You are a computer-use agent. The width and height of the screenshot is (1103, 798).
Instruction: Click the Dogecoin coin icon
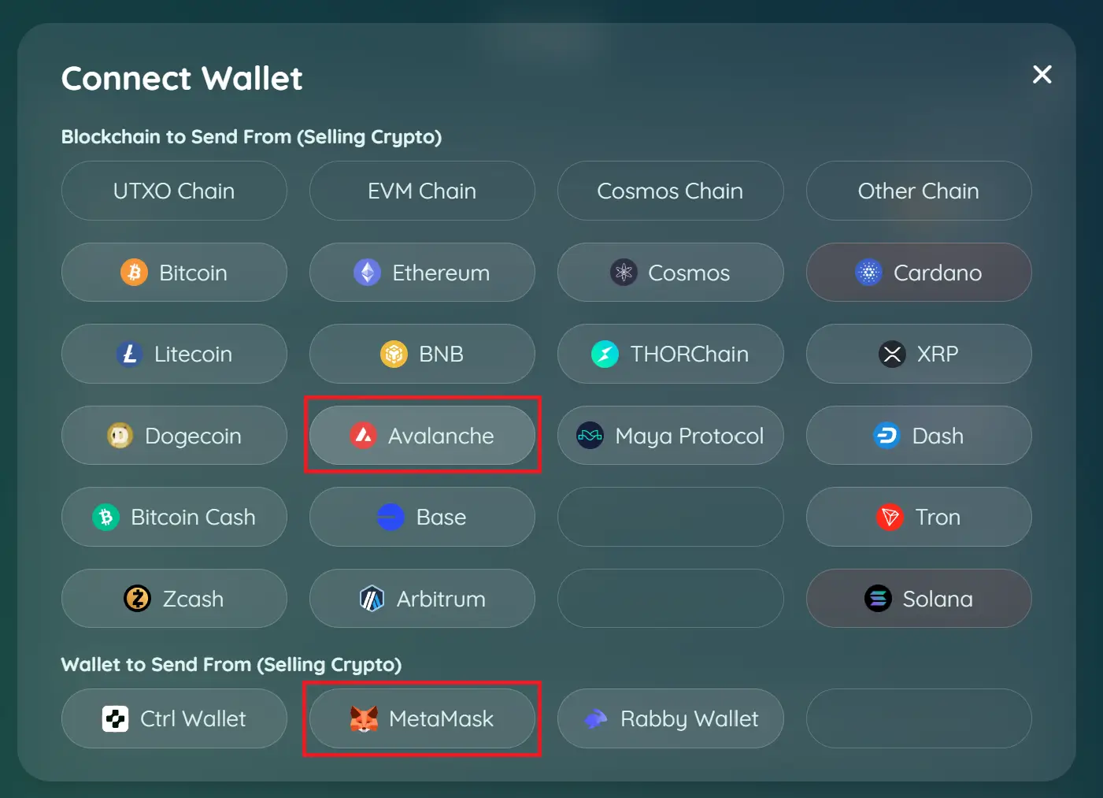click(x=120, y=436)
